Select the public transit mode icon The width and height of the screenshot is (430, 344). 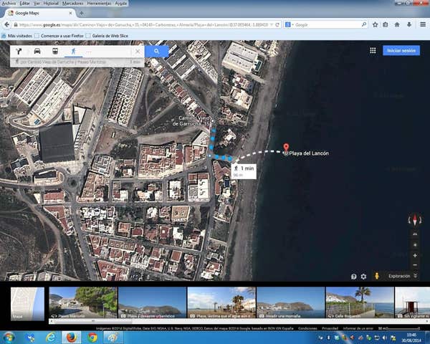tap(54, 52)
